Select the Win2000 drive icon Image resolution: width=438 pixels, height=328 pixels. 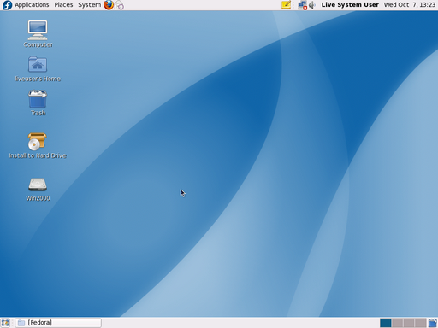pos(38,190)
